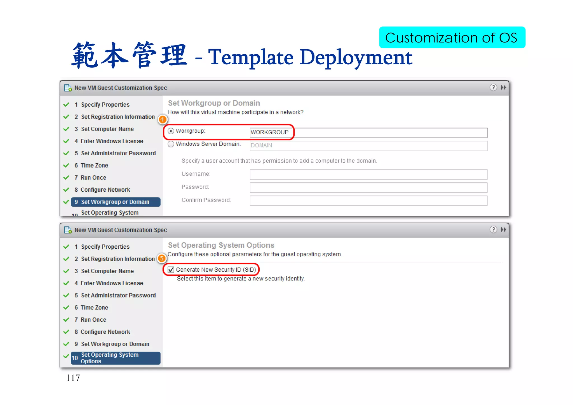Image resolution: width=573 pixels, height=405 pixels.
Task: Click the double-arrow icon in upper wizard window
Action: 504,88
